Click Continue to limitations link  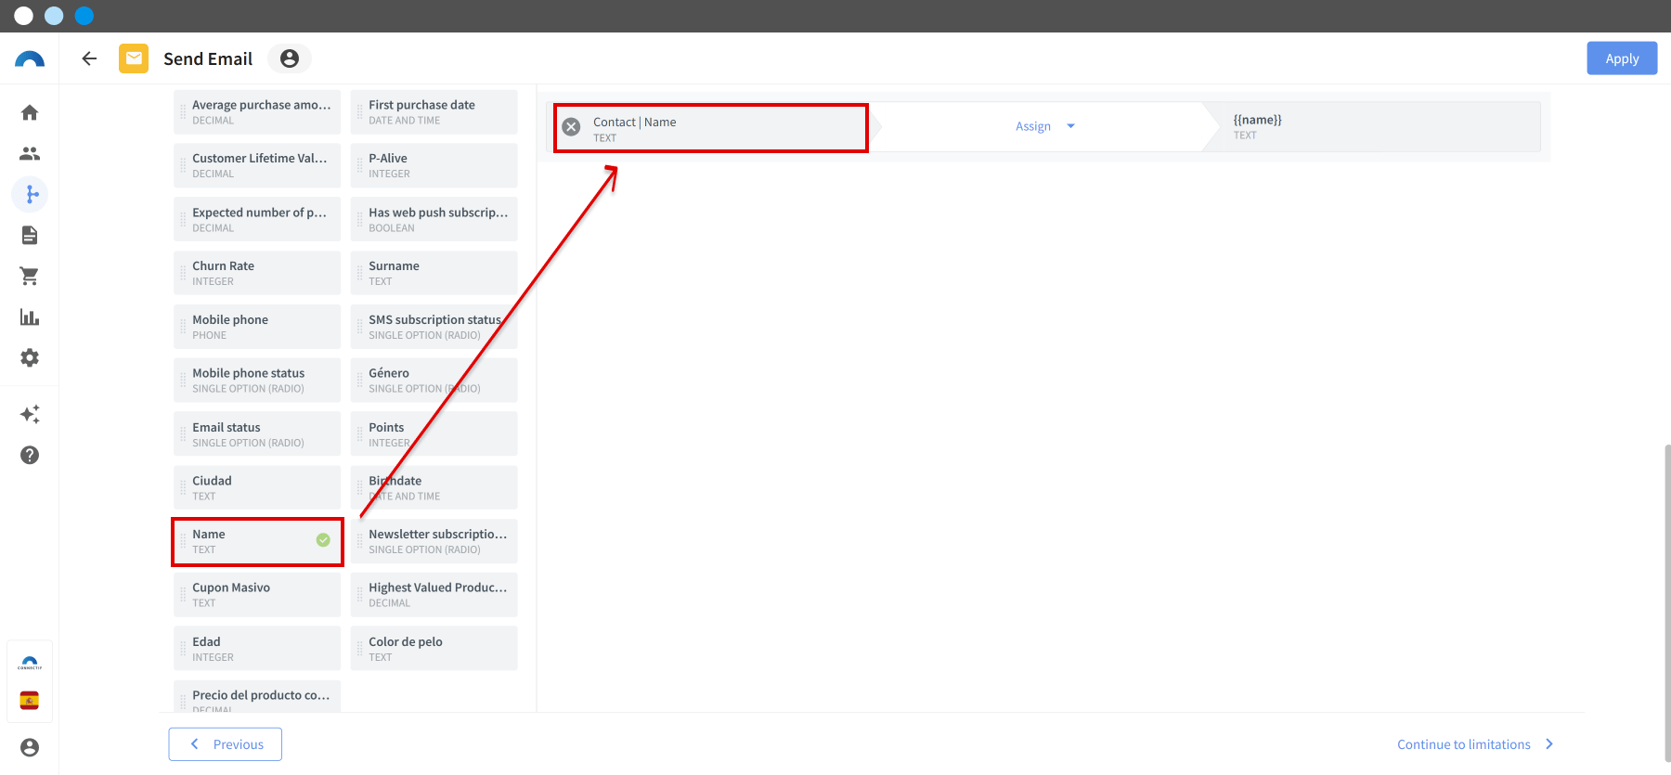pyautogui.click(x=1475, y=744)
